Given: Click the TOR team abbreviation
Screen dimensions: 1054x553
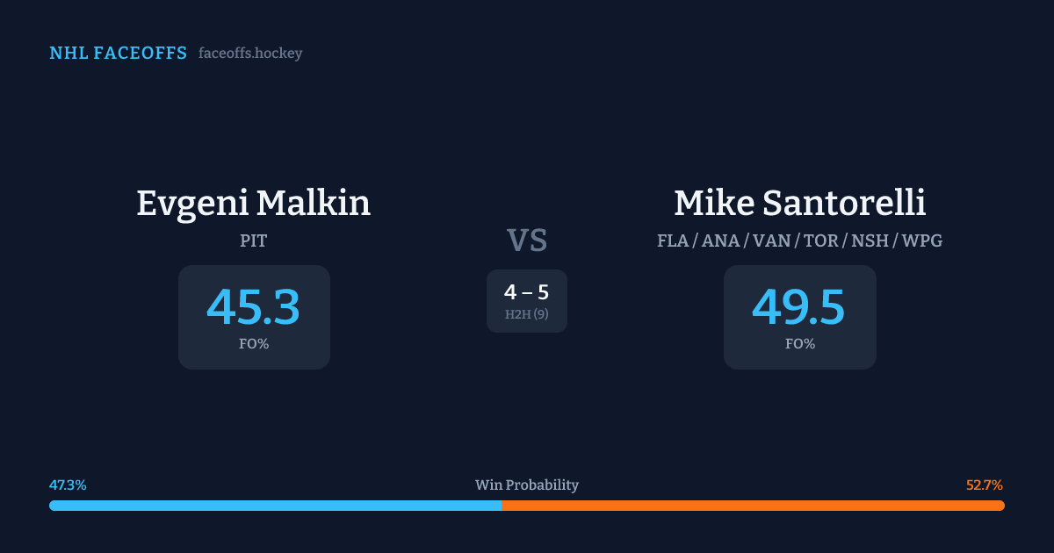Looking at the screenshot, I should (x=822, y=241).
